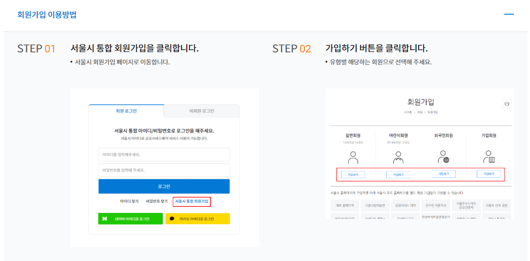Click 가입하기 under 기업회원
This screenshot has height=261, width=530.
(x=489, y=173)
